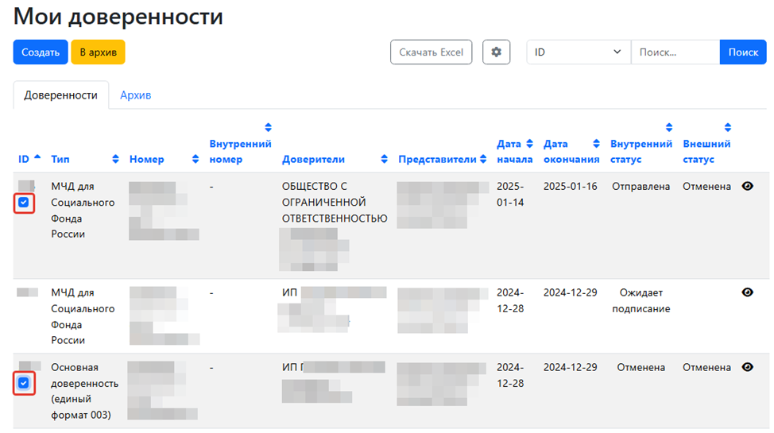Select the Доверенности tab
Viewport: 774px width, 433px height.
coord(60,95)
